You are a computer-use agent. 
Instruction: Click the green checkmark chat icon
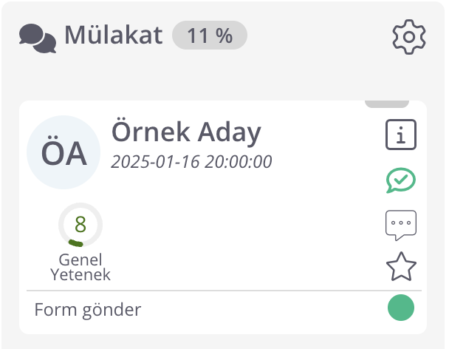[401, 180]
